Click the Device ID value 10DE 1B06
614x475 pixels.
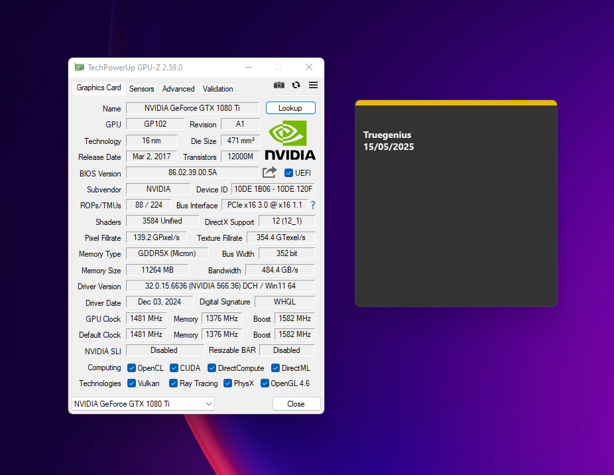click(x=273, y=189)
